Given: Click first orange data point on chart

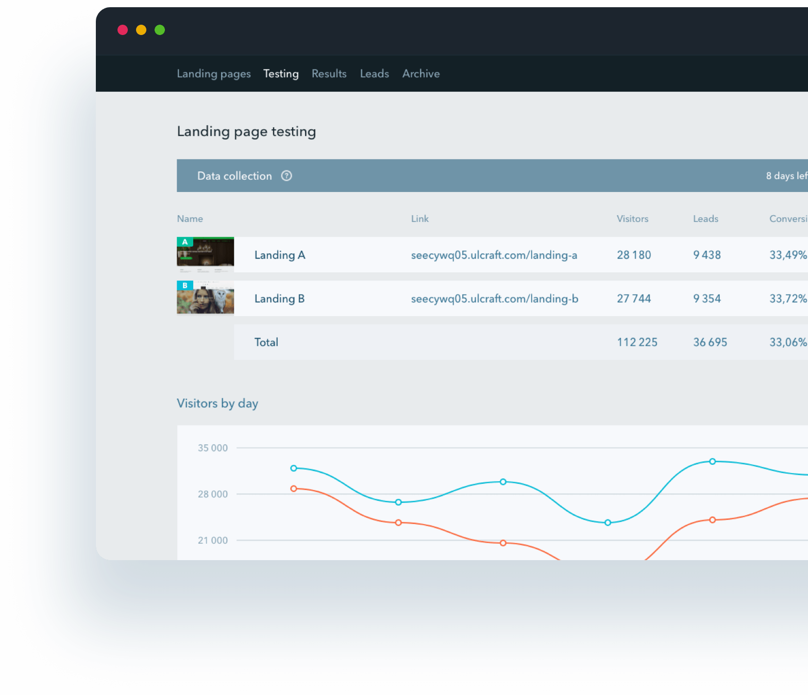Looking at the screenshot, I should 294,489.
